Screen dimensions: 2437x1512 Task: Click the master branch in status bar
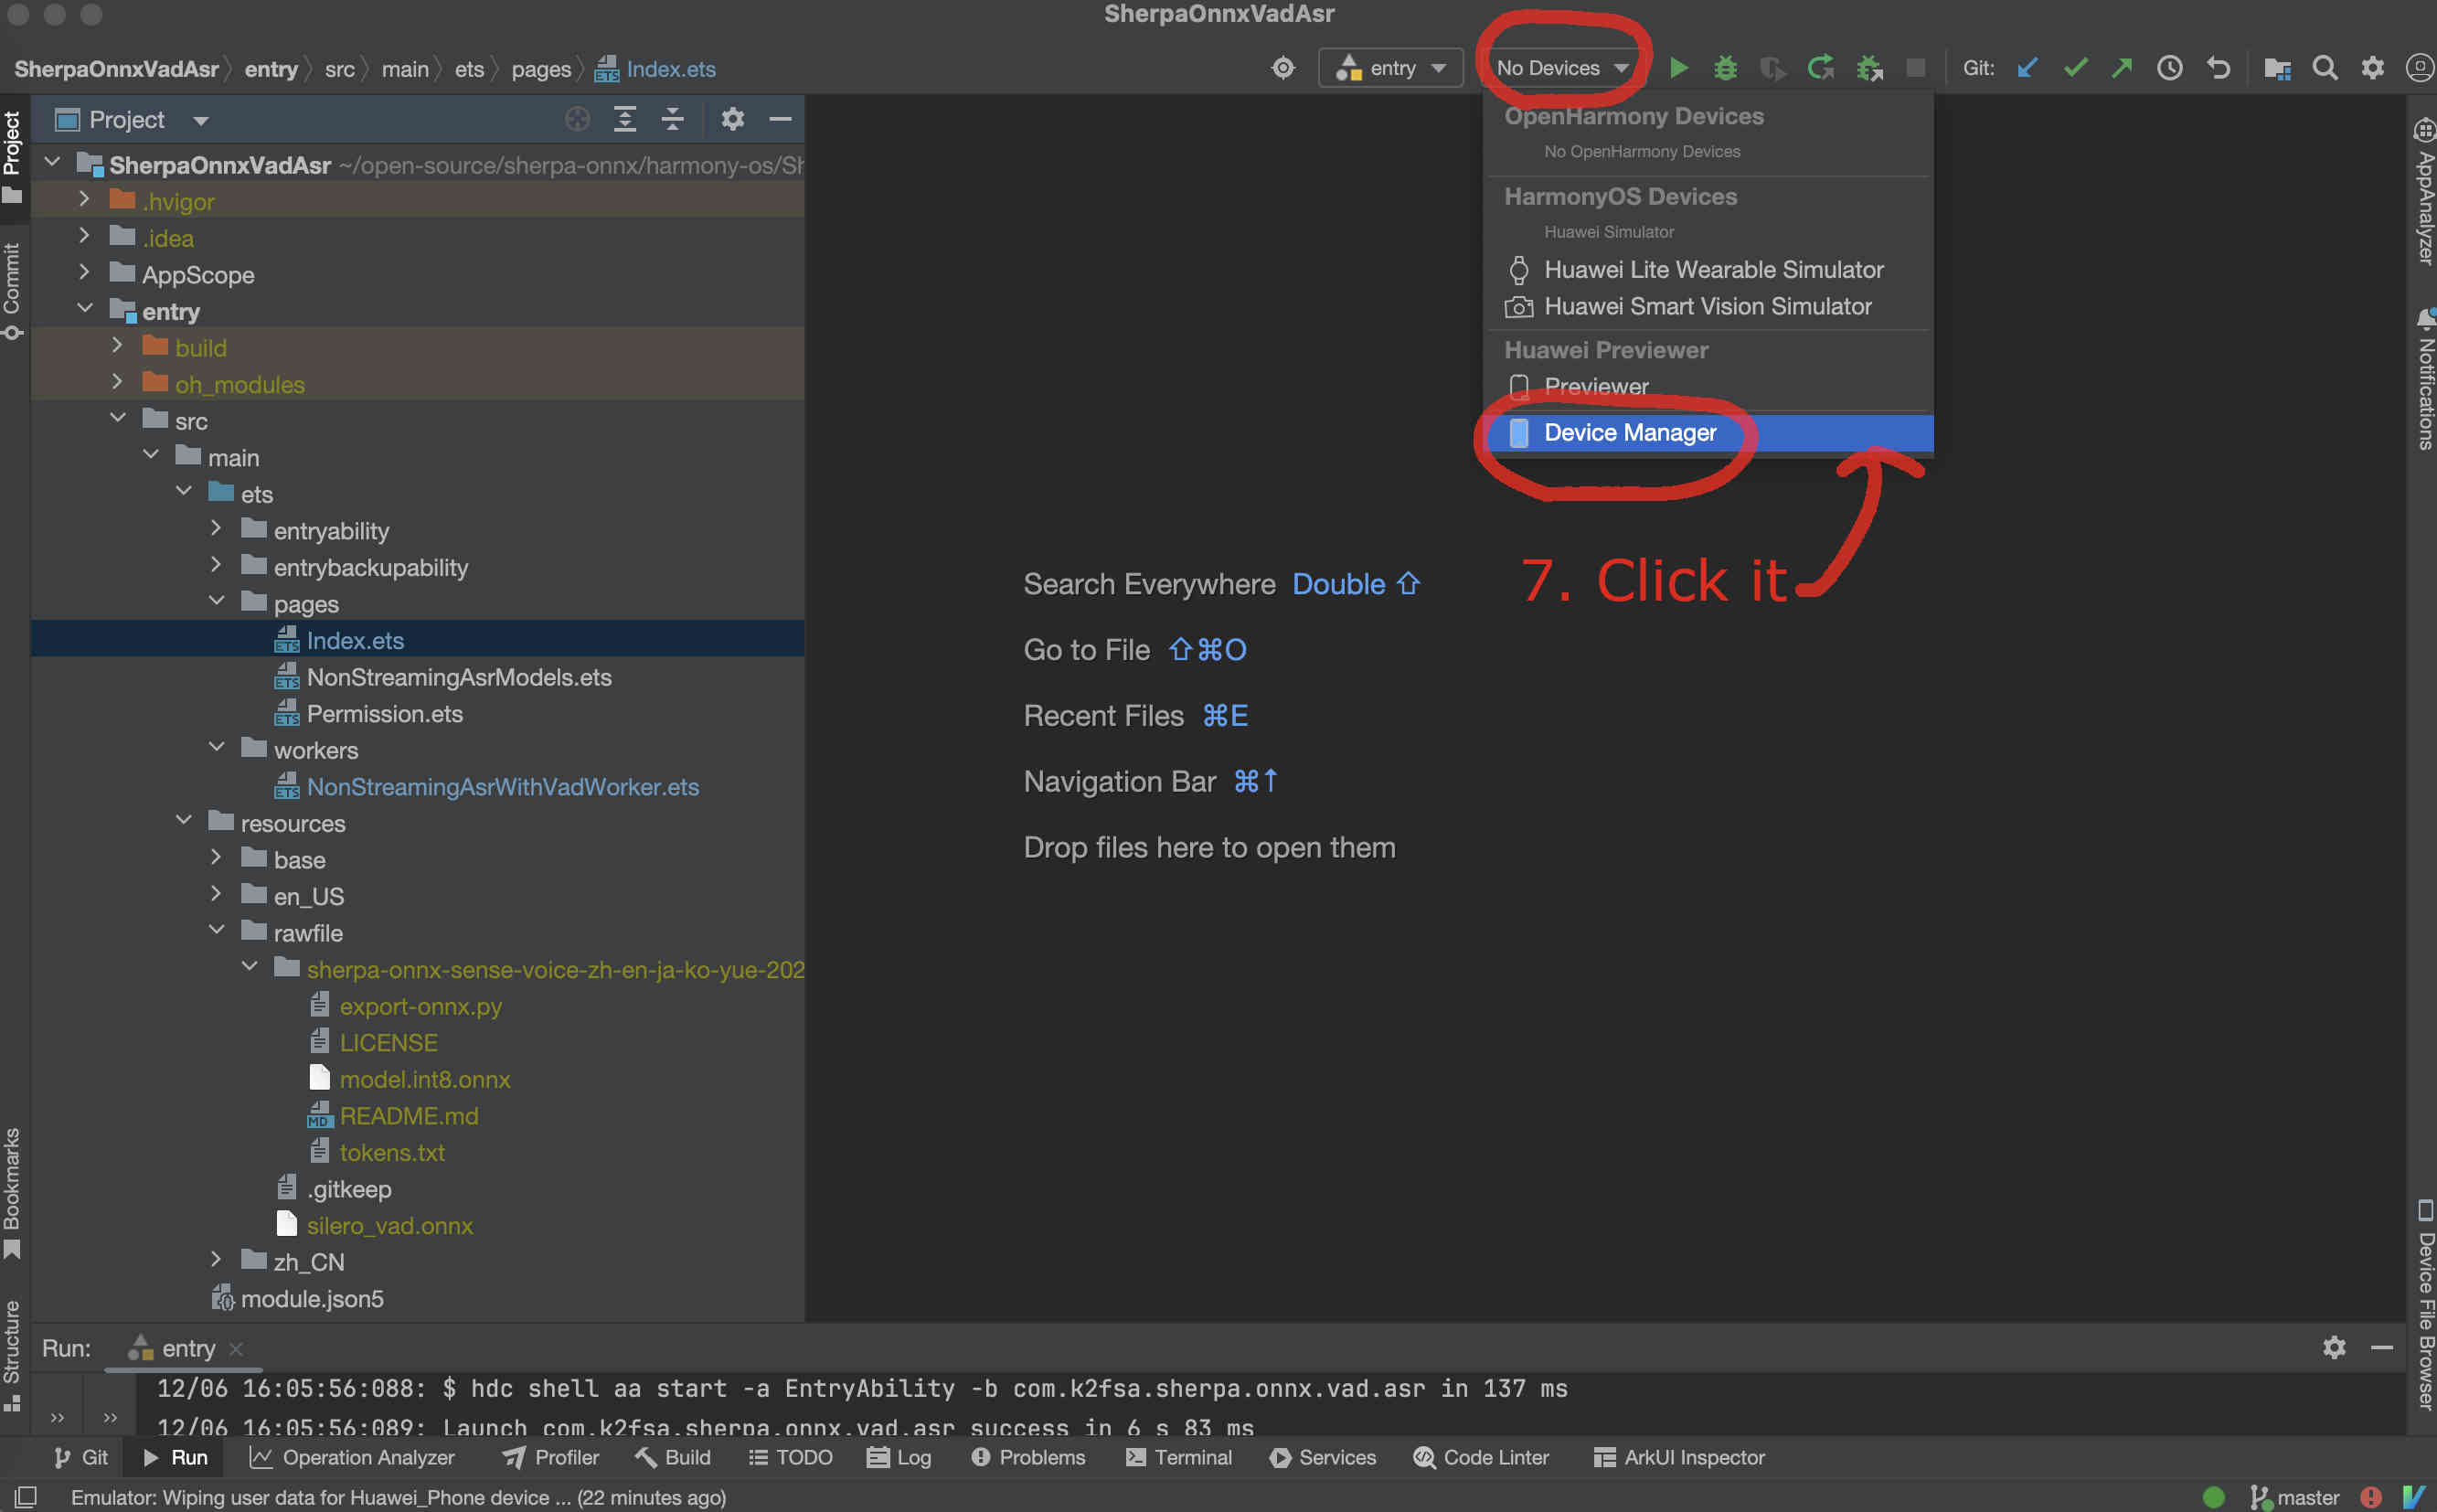pos(2295,1497)
